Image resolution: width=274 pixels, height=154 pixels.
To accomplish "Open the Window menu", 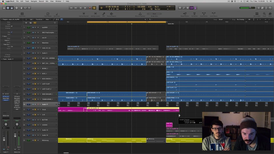I will (58, 1).
